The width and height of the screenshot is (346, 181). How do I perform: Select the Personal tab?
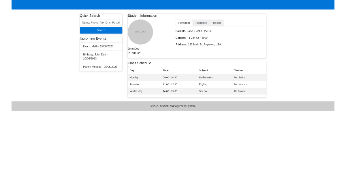coord(184,23)
